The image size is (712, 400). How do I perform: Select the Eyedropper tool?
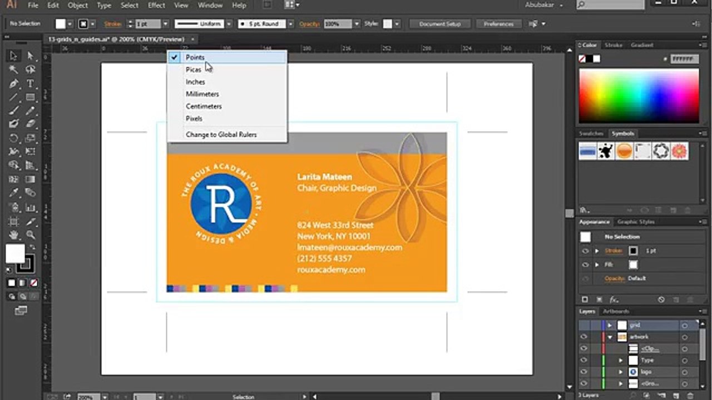13,193
